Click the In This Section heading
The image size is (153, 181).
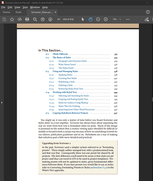click(x=51, y=50)
